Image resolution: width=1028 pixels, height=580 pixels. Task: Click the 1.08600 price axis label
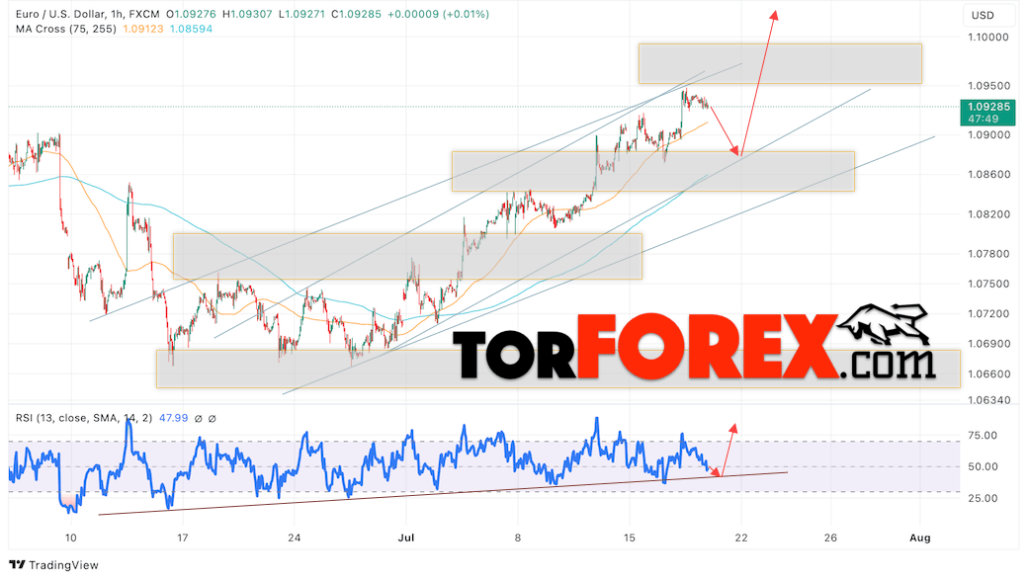[988, 174]
